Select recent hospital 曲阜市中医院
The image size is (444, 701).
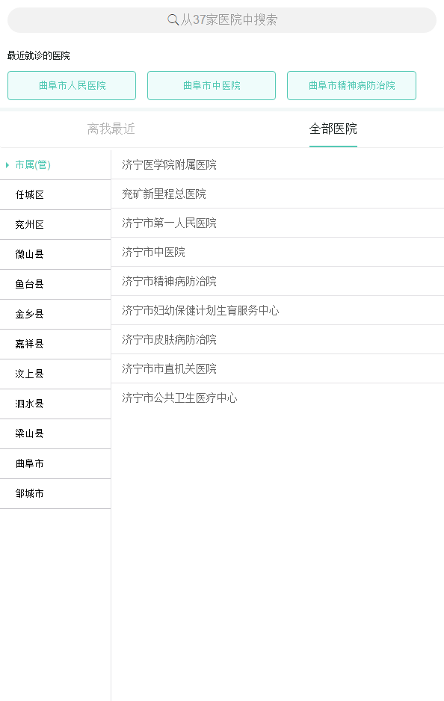point(212,85)
